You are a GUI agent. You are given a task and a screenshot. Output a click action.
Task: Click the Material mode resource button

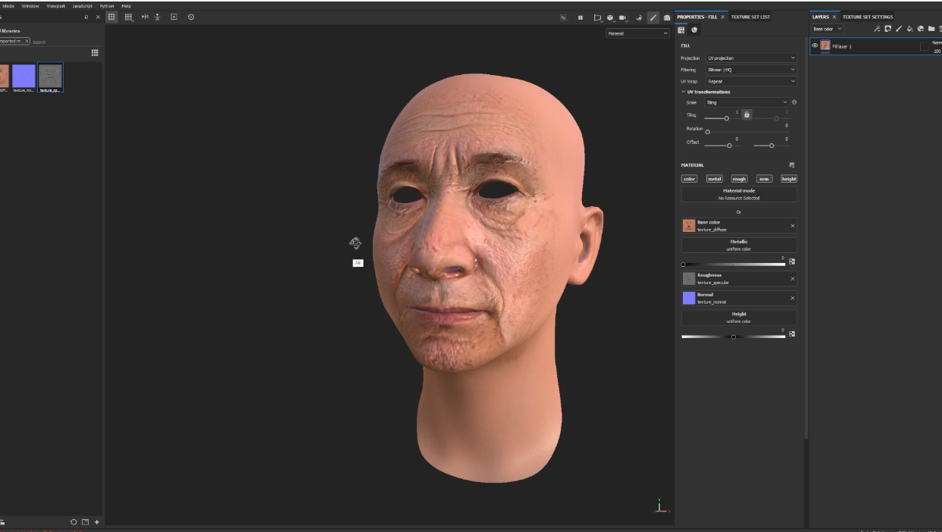tap(738, 195)
